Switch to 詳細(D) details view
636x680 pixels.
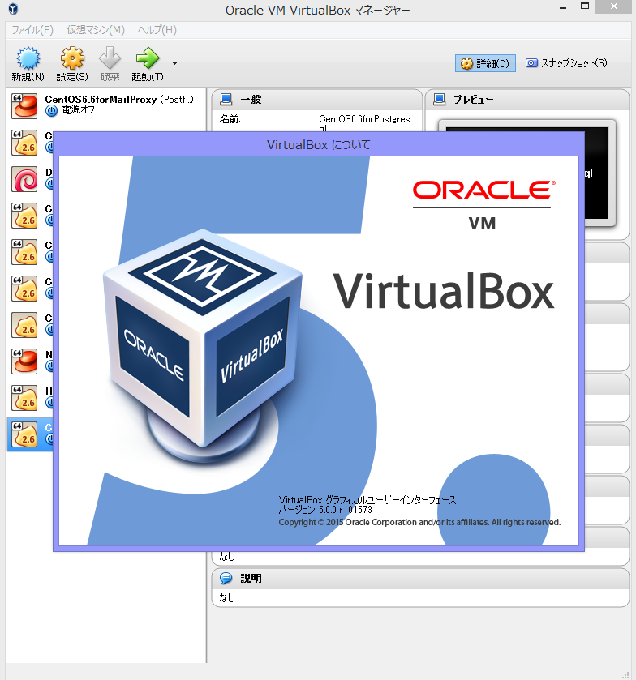pos(485,63)
